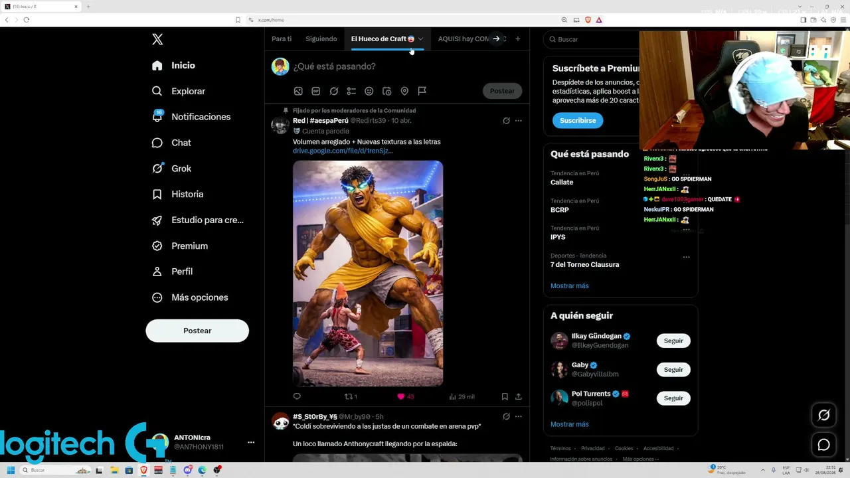The width and height of the screenshot is (850, 478).
Task: Ask Grok about the #S_St0rBy_¥$ post
Action: [506, 417]
